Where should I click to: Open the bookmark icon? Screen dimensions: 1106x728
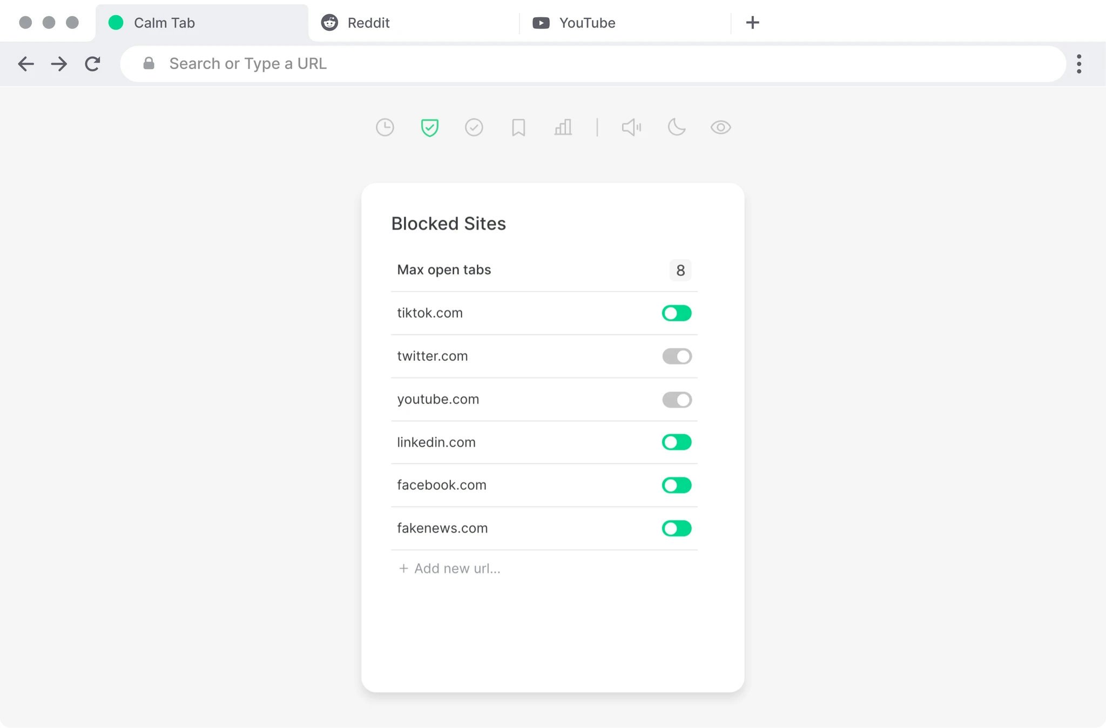pos(518,127)
